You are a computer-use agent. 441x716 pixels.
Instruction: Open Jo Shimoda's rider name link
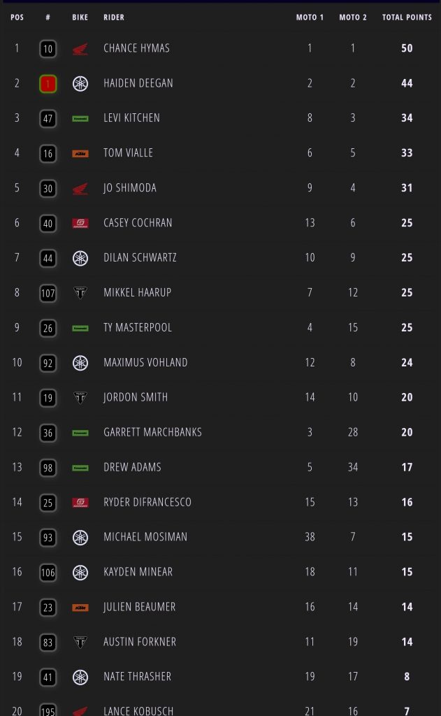point(130,188)
